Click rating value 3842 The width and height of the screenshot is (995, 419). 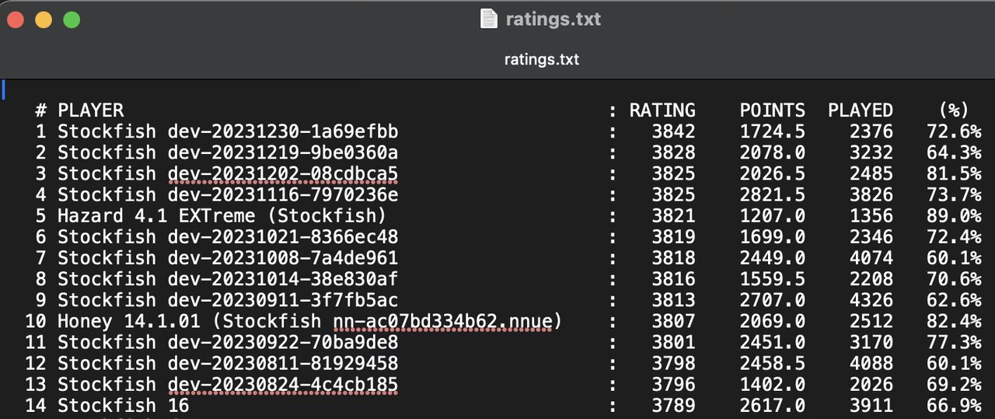[673, 131]
